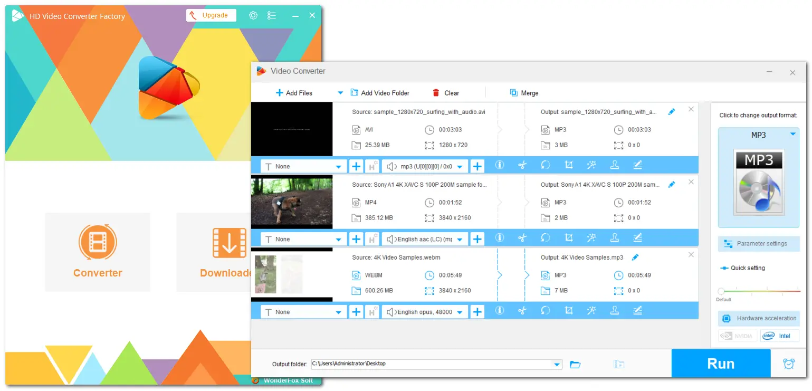This screenshot has height=391, width=812.
Task: Remove 4K Video Samples.webm from the list
Action: click(691, 255)
